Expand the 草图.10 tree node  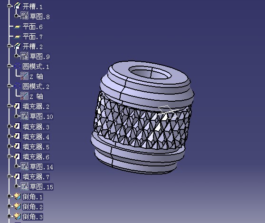(x=16, y=116)
